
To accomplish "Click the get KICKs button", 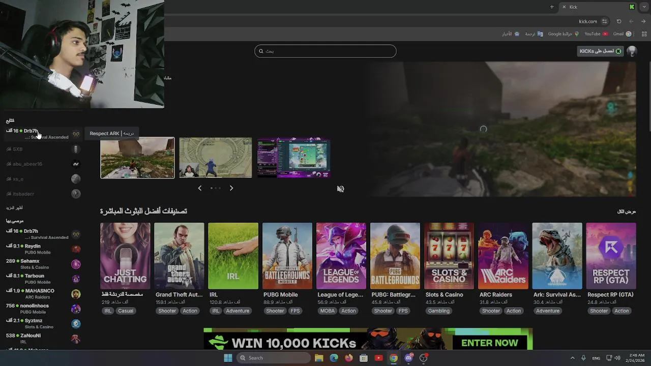I will (x=601, y=51).
